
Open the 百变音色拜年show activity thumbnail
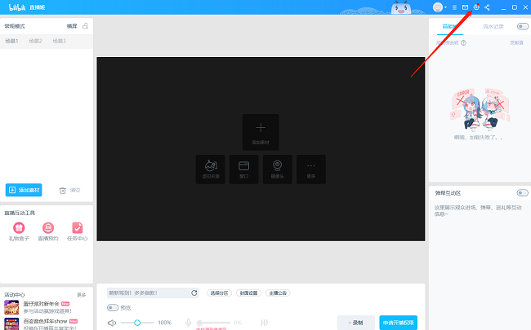(11, 323)
